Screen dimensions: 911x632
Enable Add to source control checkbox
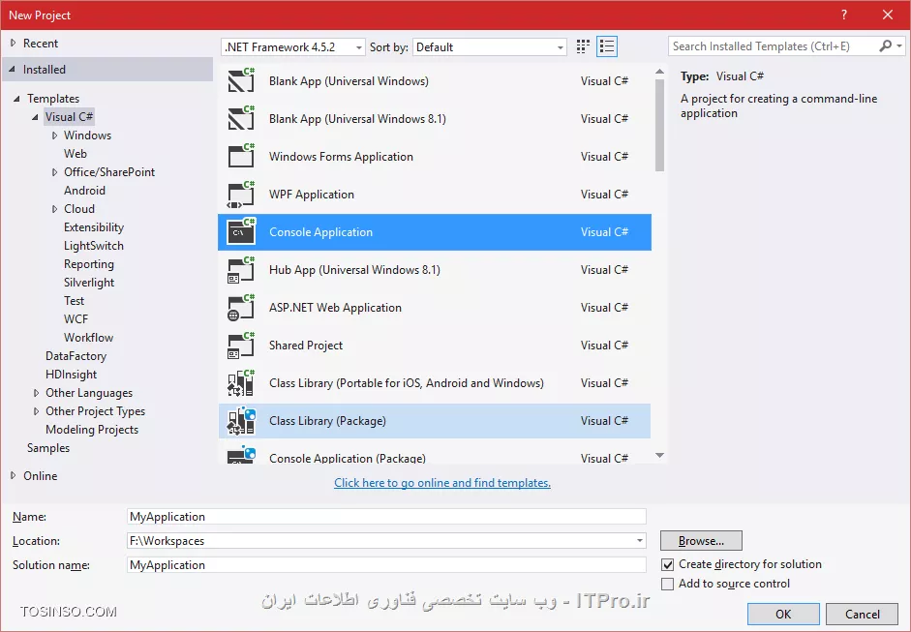[667, 584]
